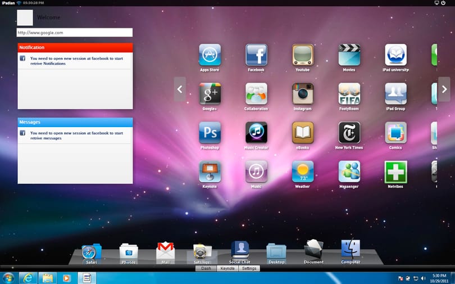Image resolution: width=455 pixels, height=284 pixels.
Task: Click the google.com address field
Action: tap(75, 33)
